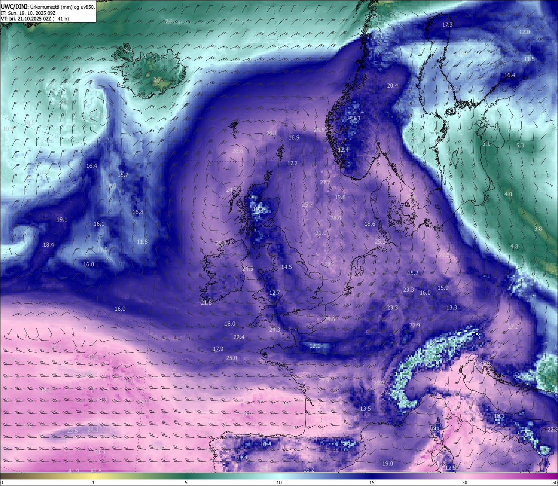Screen dimensions: 558x486
Task: Click the 10.3 value over Italy
Action: [499, 416]
